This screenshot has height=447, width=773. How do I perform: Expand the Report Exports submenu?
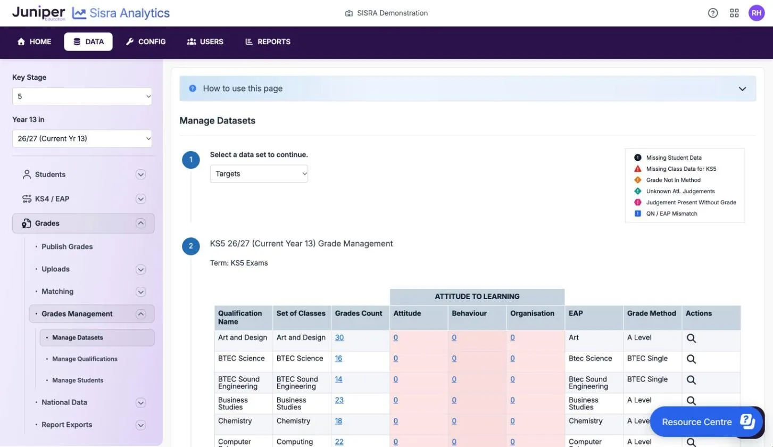click(x=140, y=425)
